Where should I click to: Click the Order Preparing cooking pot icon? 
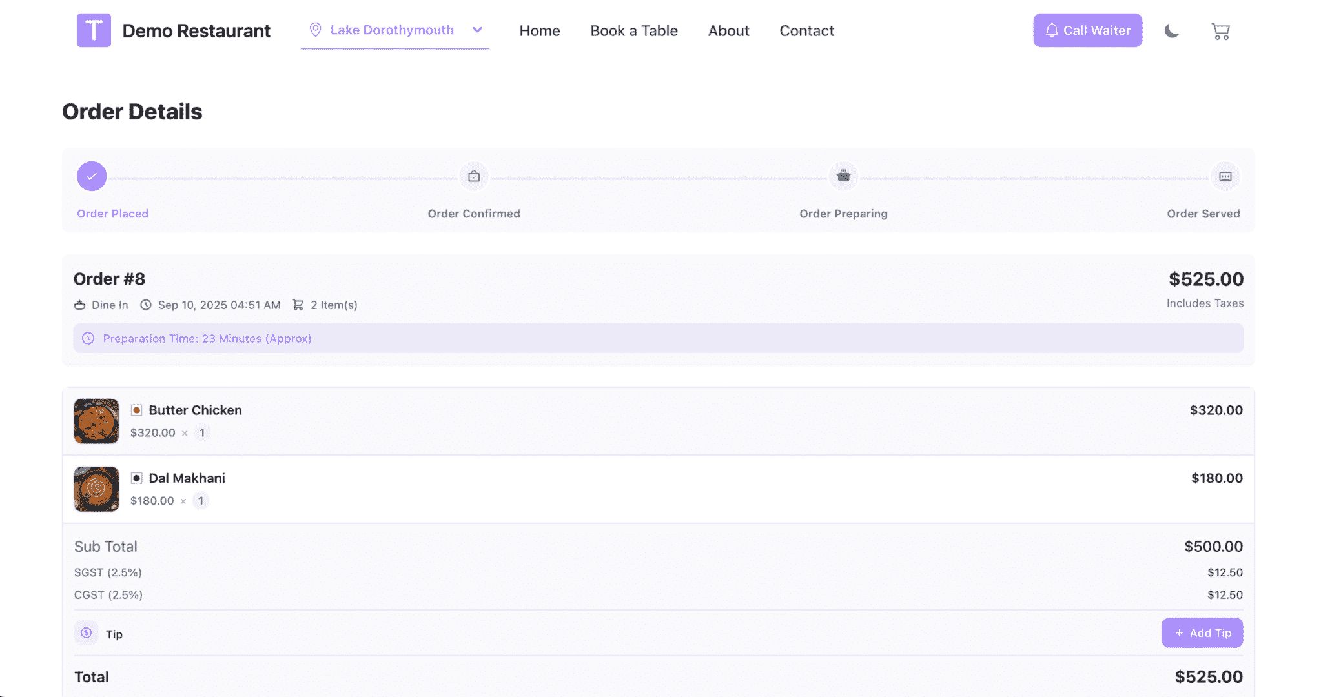(843, 176)
